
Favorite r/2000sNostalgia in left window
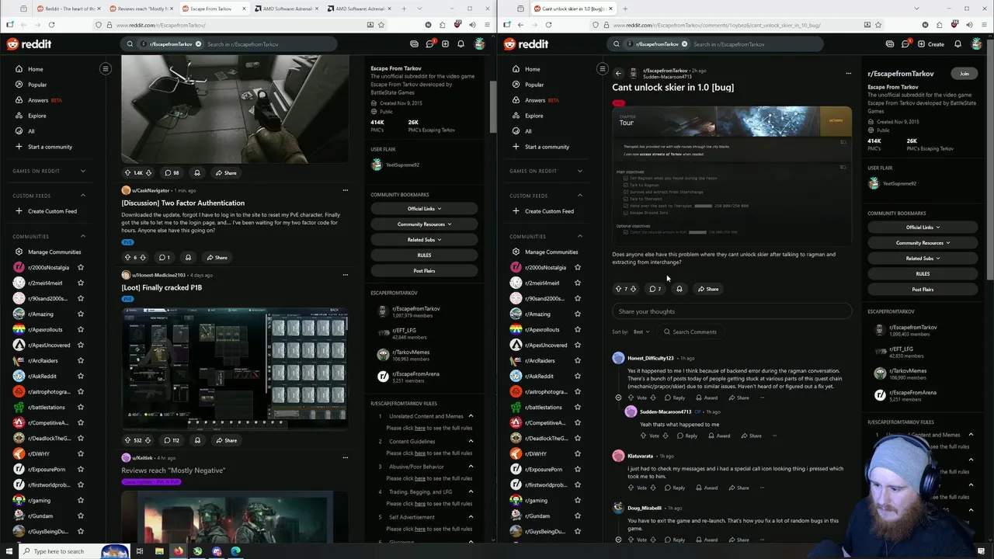coord(81,268)
